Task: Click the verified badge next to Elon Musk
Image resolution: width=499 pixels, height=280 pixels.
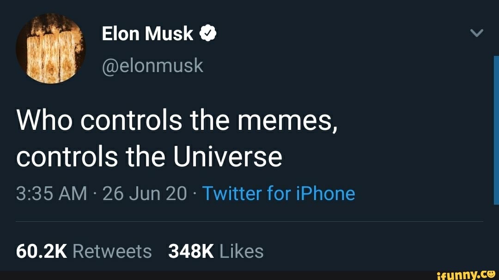Action: point(208,33)
